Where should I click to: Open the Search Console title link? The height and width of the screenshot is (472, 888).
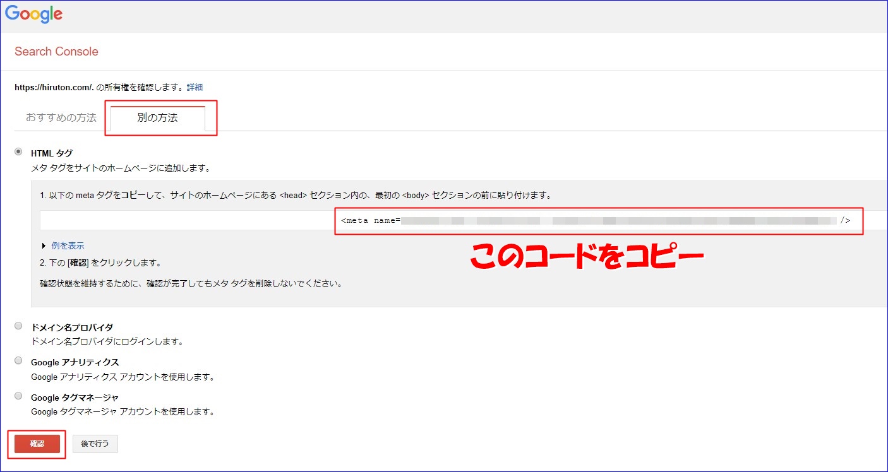56,52
